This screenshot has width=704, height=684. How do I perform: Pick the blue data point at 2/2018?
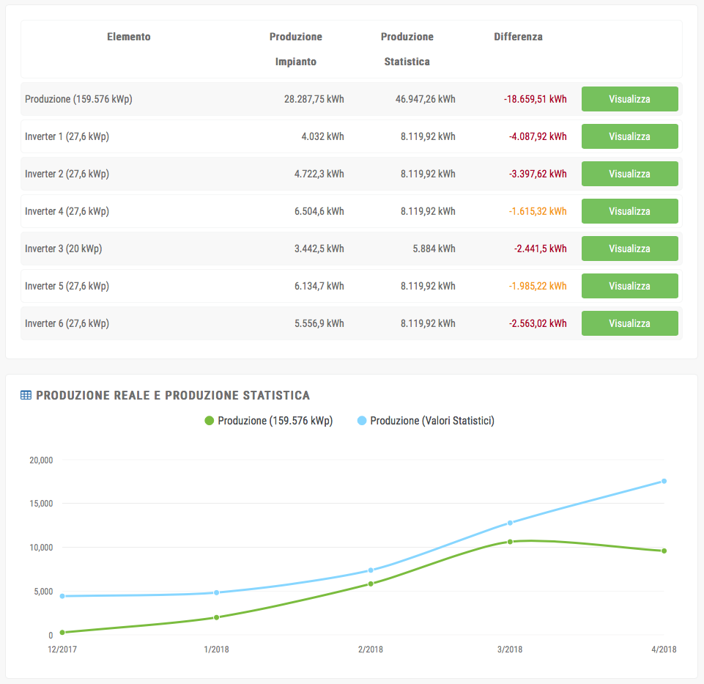click(x=371, y=570)
